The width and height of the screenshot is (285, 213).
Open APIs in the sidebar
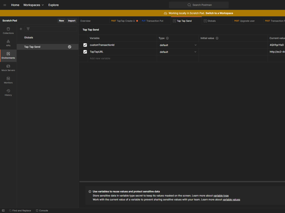click(x=8, y=43)
